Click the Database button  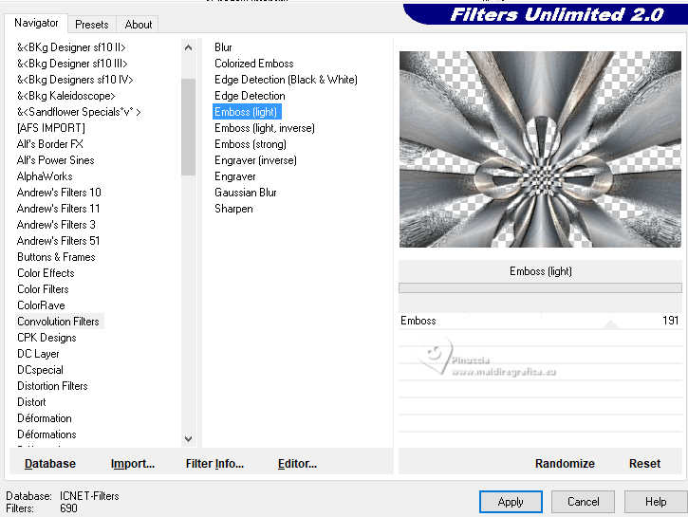point(50,464)
